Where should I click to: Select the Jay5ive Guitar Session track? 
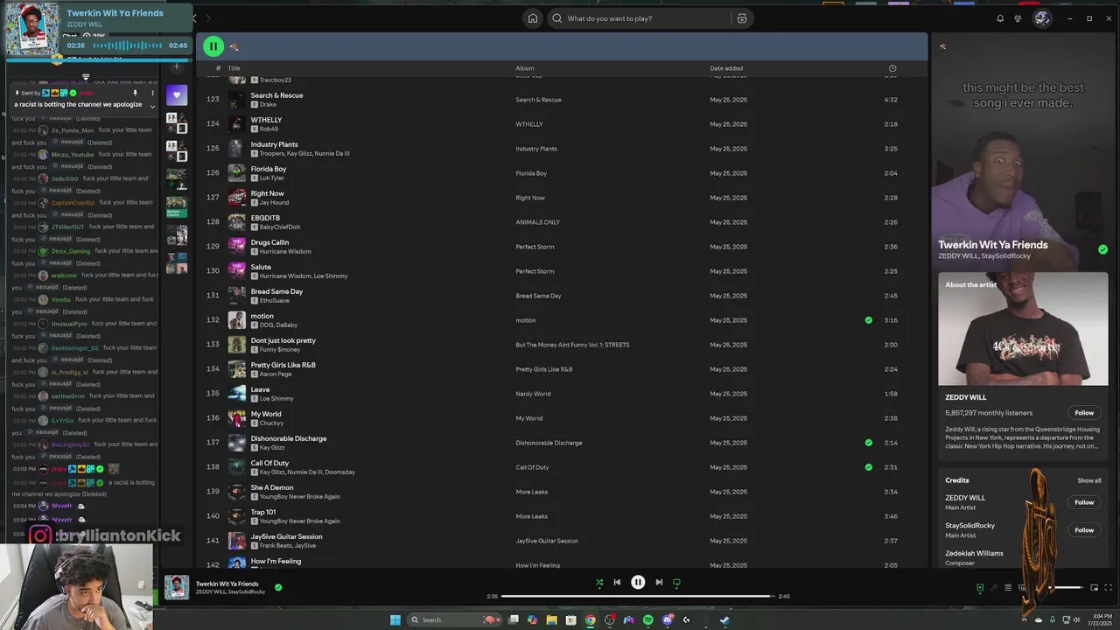[x=286, y=536]
